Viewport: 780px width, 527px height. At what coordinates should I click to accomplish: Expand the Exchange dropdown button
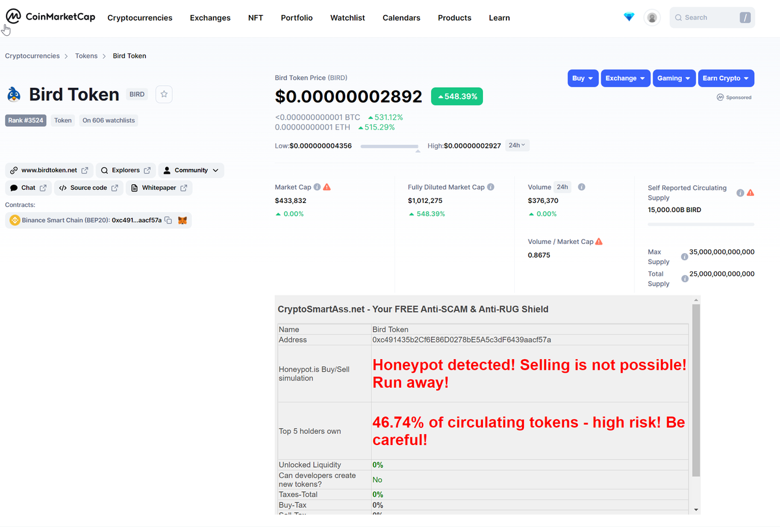(x=625, y=78)
